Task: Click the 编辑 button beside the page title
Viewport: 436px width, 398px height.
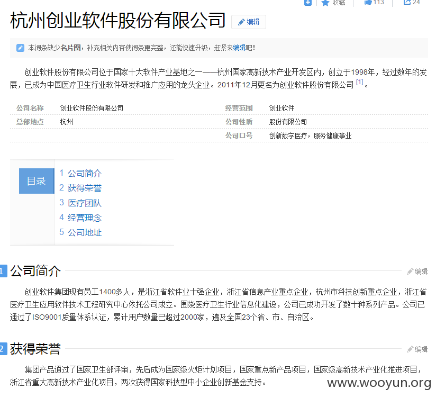Action: pos(249,22)
